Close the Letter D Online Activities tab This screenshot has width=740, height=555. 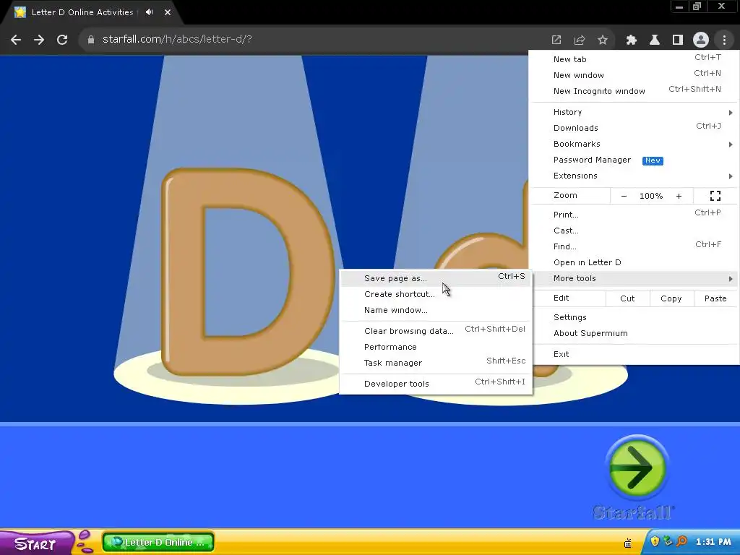coord(168,12)
